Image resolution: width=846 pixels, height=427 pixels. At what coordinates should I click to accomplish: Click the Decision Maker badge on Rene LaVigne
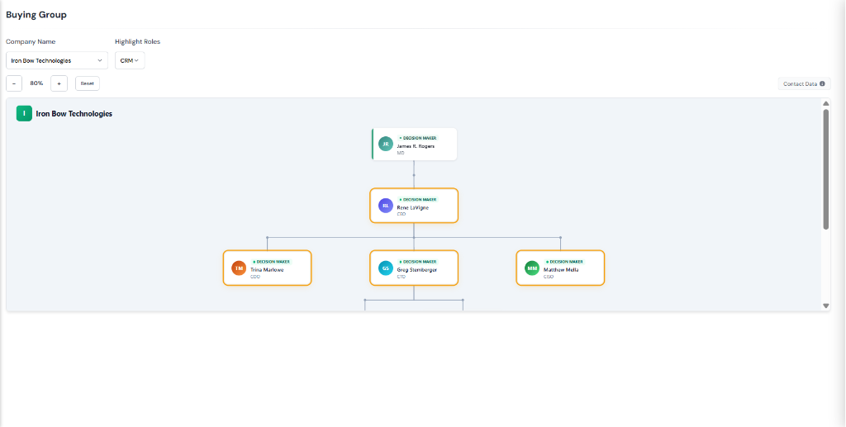[417, 200]
